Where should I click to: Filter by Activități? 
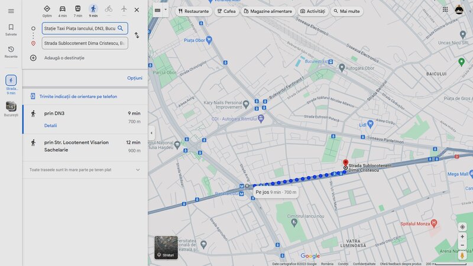pos(313,11)
